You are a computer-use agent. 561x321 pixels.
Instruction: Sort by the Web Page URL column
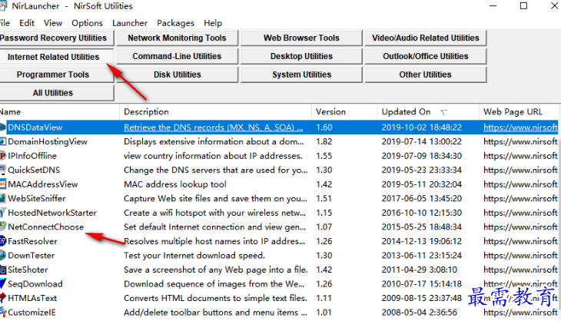point(519,112)
